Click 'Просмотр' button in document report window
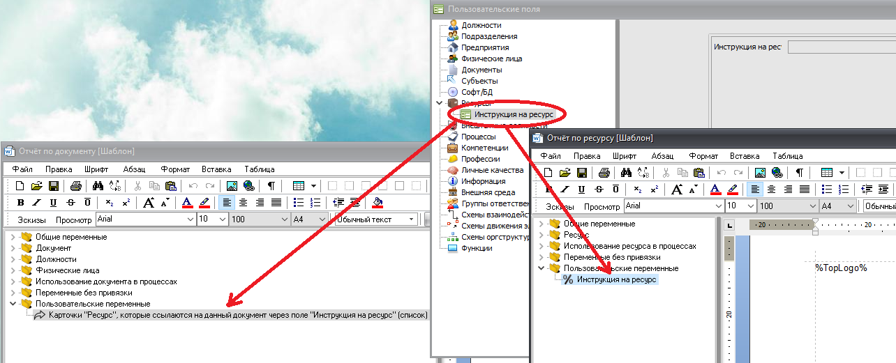The height and width of the screenshot is (363, 896). coord(73,219)
